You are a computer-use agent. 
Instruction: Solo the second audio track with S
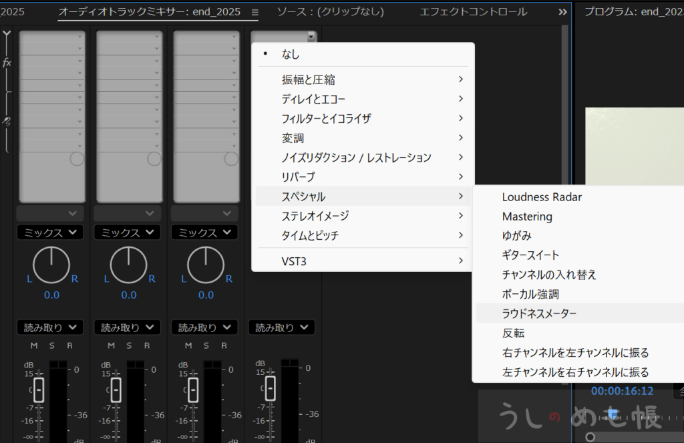tap(128, 345)
